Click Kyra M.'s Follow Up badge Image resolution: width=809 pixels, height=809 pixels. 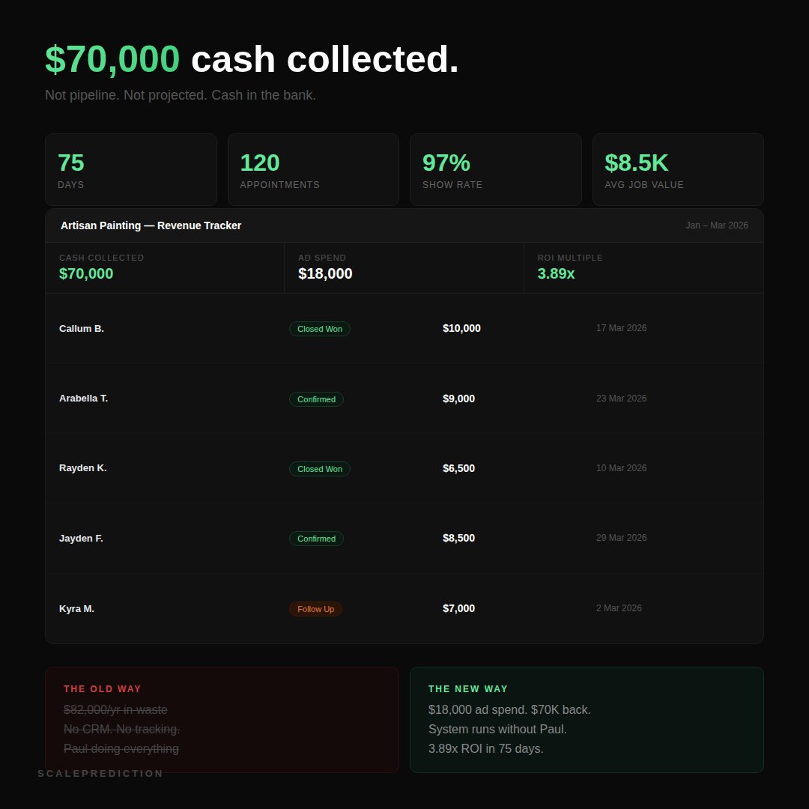pos(315,609)
